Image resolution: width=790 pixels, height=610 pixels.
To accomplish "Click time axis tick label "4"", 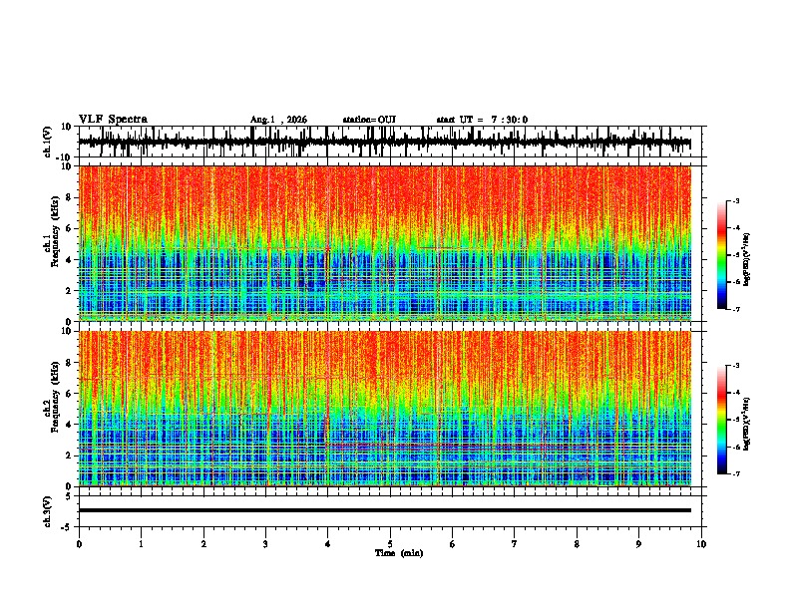I will click(x=328, y=544).
